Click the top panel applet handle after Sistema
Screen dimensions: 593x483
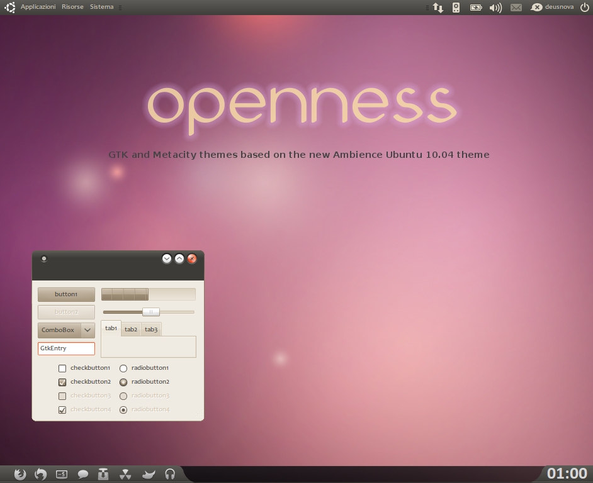[120, 8]
